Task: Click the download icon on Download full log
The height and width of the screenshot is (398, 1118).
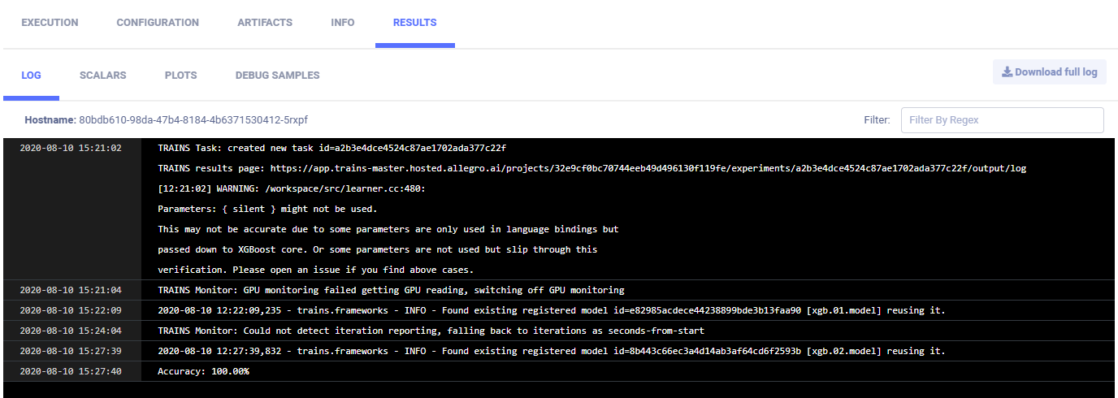Action: [1007, 71]
